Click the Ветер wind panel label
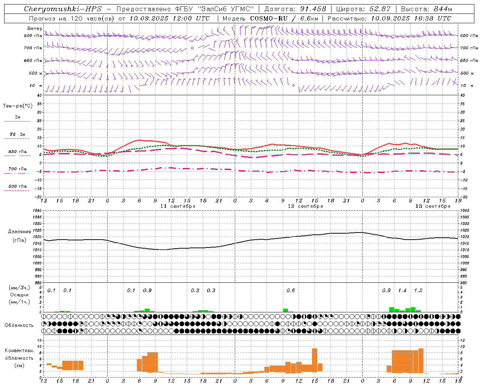 tap(35, 28)
